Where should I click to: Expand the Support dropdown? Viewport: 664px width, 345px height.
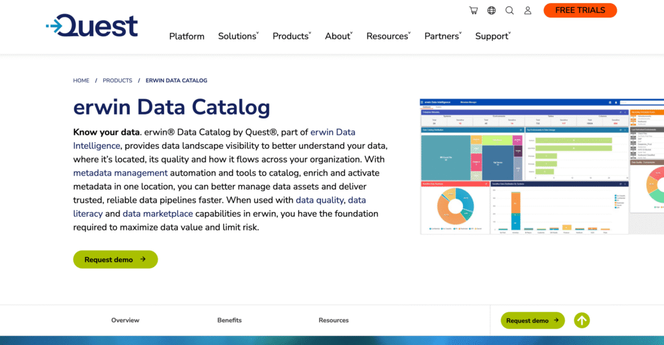(x=493, y=36)
